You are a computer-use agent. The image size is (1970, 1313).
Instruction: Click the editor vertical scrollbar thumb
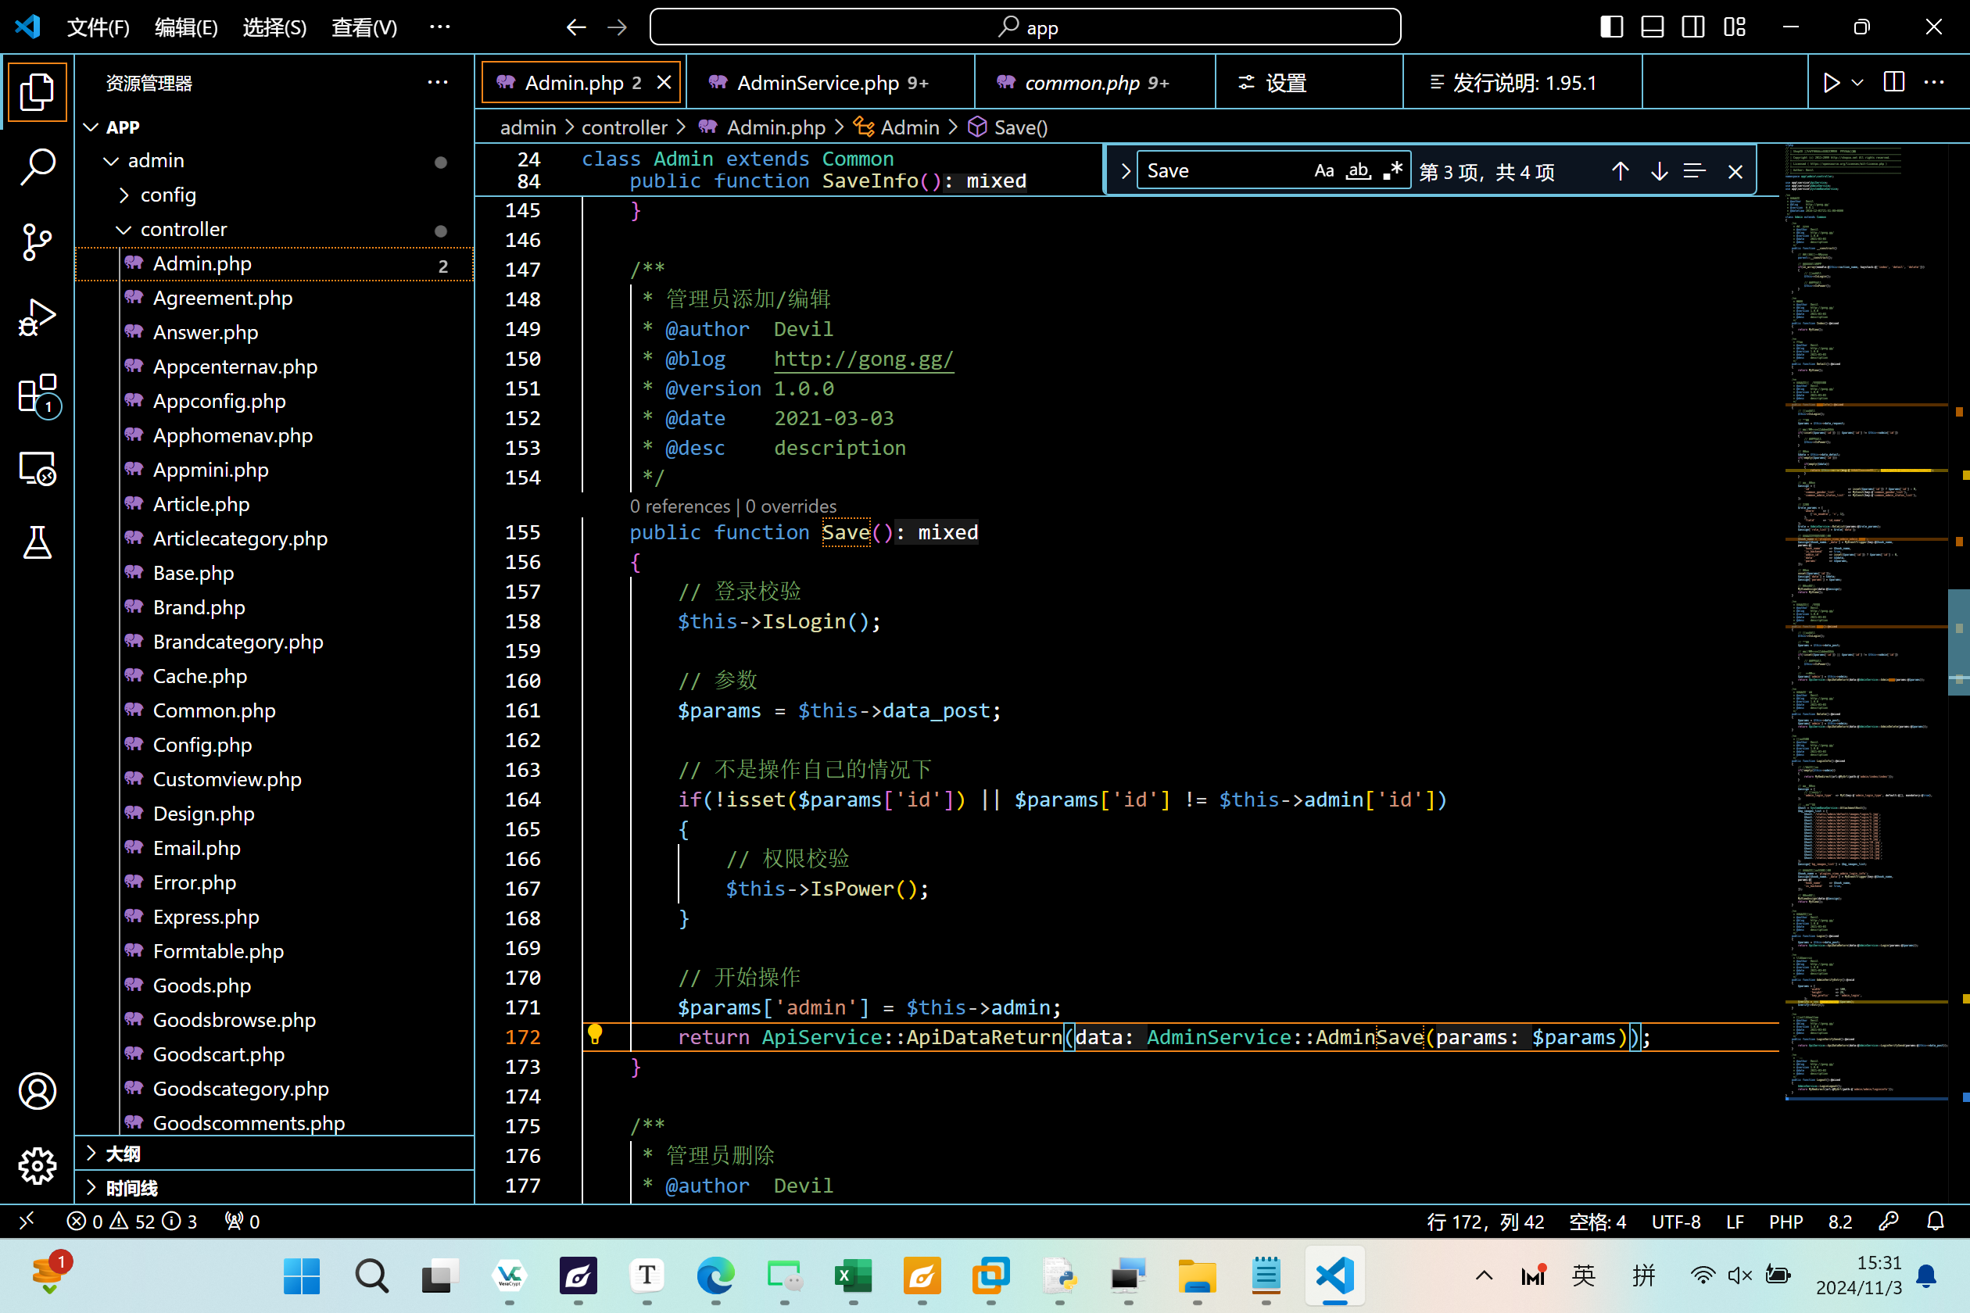(x=1959, y=642)
